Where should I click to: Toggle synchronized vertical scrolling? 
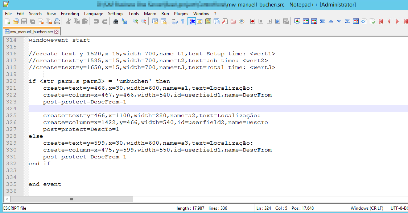coord(155,22)
